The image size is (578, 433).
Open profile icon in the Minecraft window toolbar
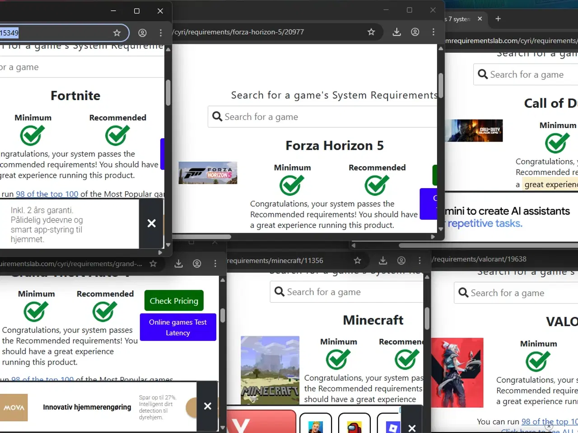(401, 261)
